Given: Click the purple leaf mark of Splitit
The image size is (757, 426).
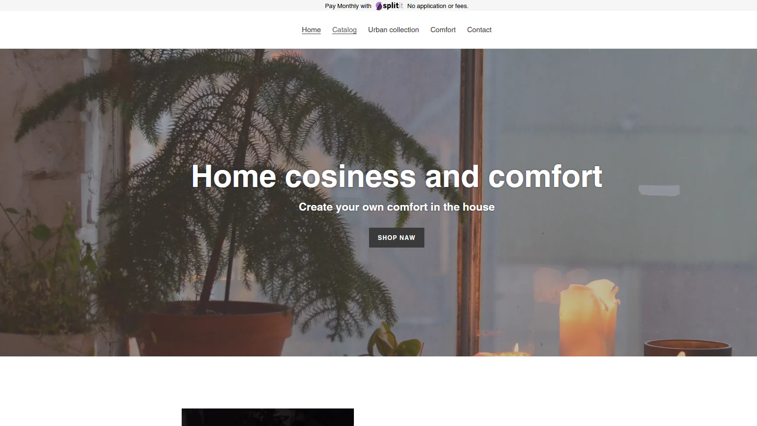Looking at the screenshot, I should click(x=379, y=6).
